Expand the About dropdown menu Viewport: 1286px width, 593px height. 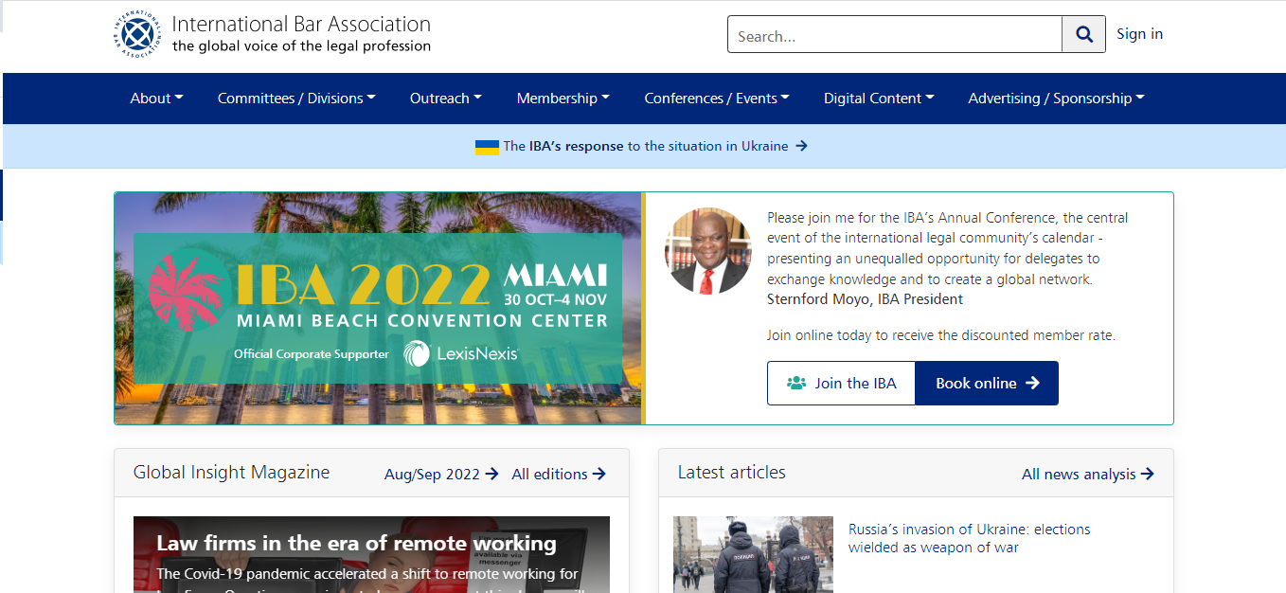pyautogui.click(x=156, y=99)
